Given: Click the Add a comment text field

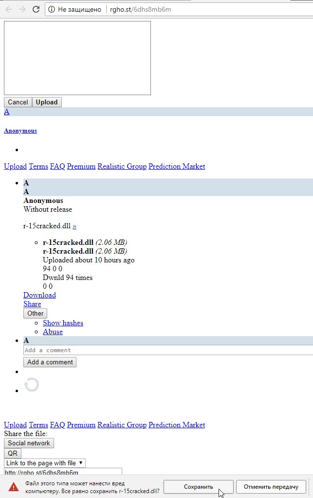Looking at the screenshot, I should [168, 350].
